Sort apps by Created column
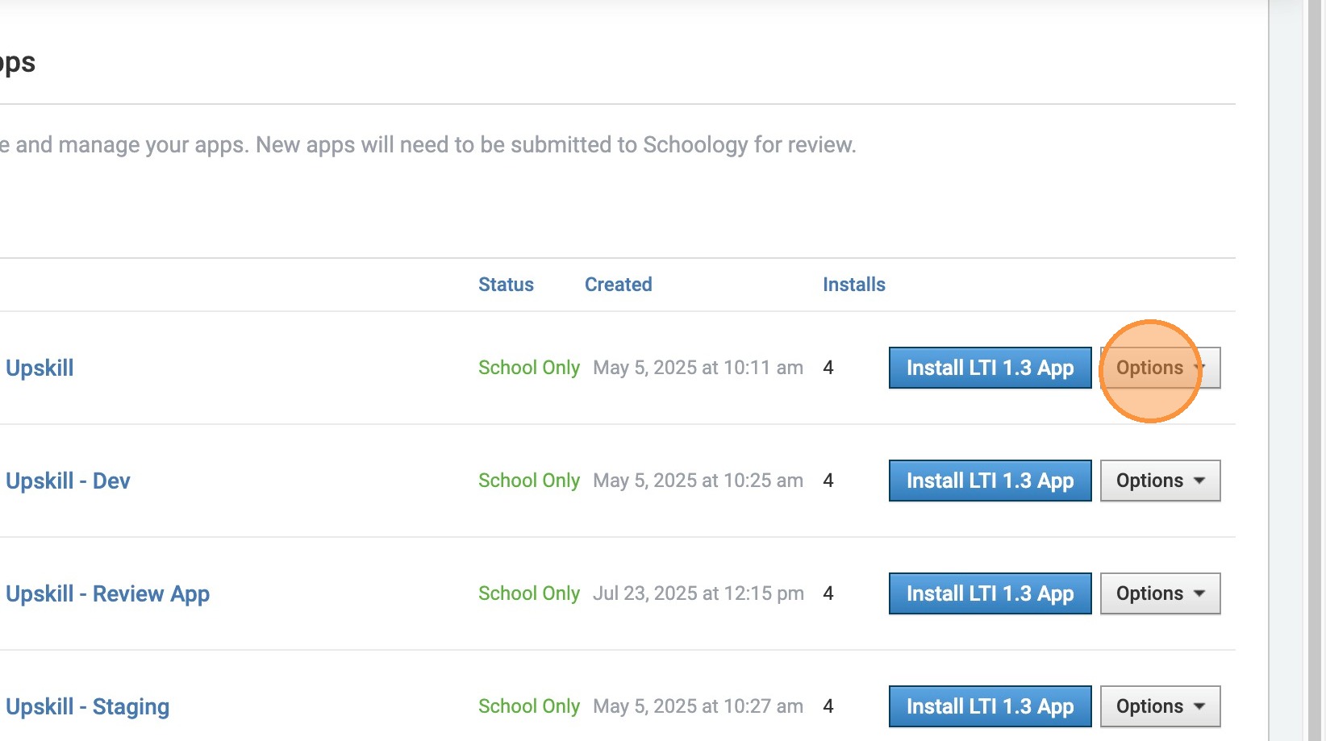This screenshot has height=741, width=1326. tap(618, 285)
